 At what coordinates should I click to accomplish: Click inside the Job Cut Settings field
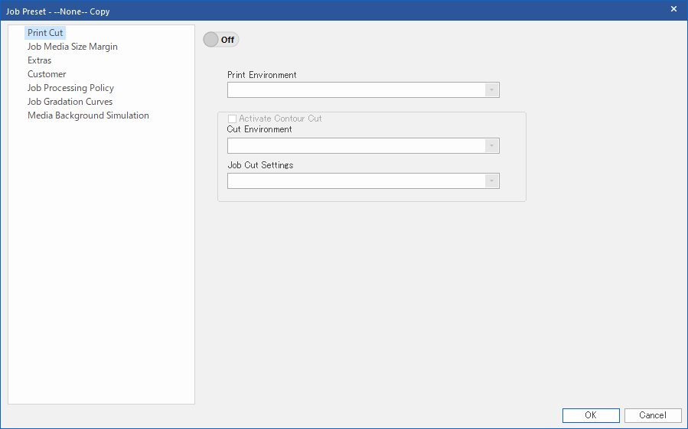pyautogui.click(x=356, y=180)
